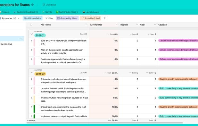The width and height of the screenshot is (198, 126).
Task: Click the 2021 Q2 yellow quarter tag
Action: coord(40,74)
